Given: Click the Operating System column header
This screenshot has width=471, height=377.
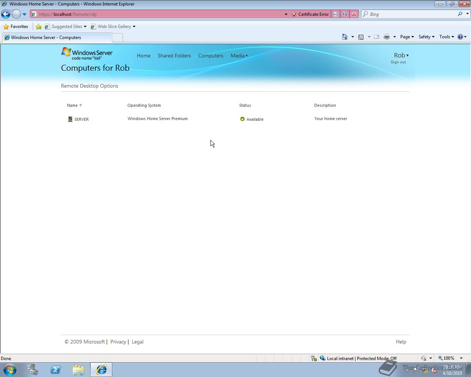Looking at the screenshot, I should pyautogui.click(x=144, y=105).
